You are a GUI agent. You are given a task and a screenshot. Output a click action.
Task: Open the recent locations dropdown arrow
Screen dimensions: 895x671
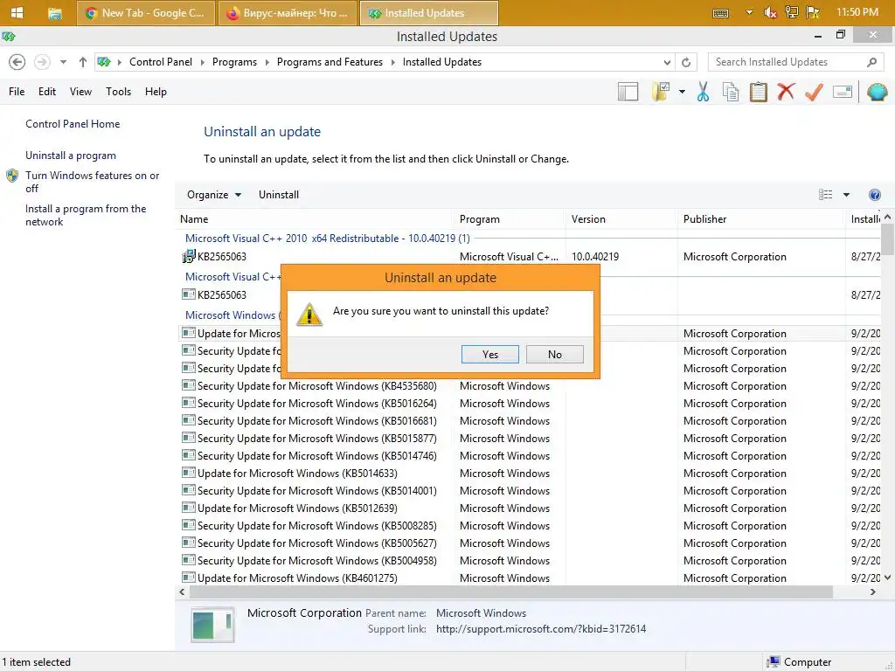(63, 62)
